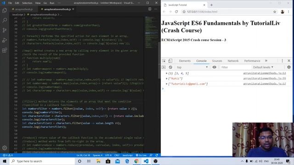Open the Search view in VS Code sidebar
294x165 pixels.
5,20
